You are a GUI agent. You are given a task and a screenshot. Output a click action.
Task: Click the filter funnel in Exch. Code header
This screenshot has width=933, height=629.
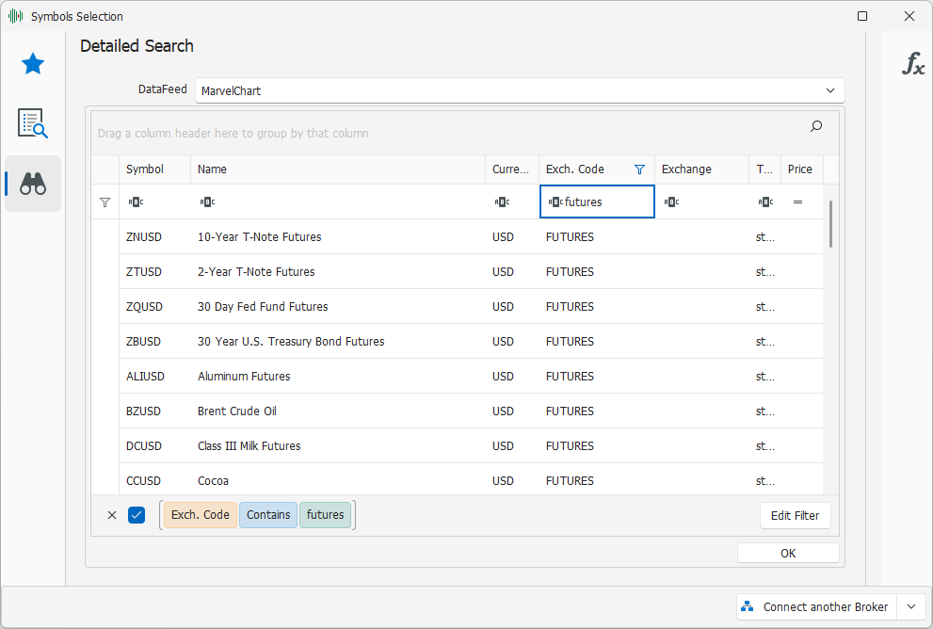point(639,169)
